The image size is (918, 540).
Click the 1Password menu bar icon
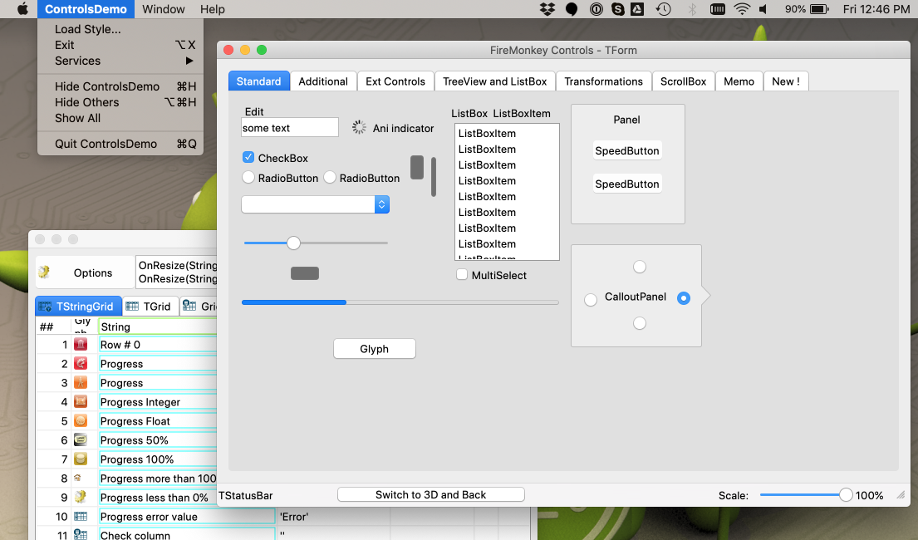click(596, 9)
